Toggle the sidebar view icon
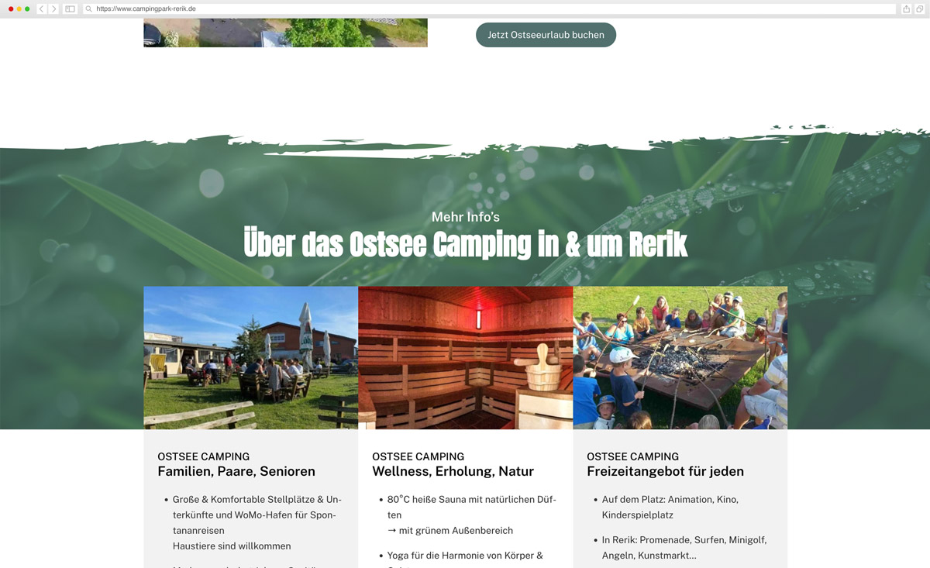The height and width of the screenshot is (568, 930). 70,9
